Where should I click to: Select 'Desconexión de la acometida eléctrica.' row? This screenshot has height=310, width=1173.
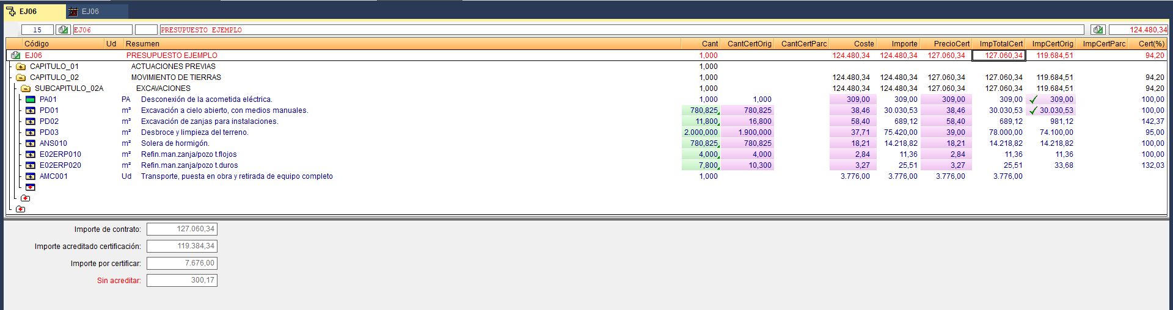pos(206,99)
